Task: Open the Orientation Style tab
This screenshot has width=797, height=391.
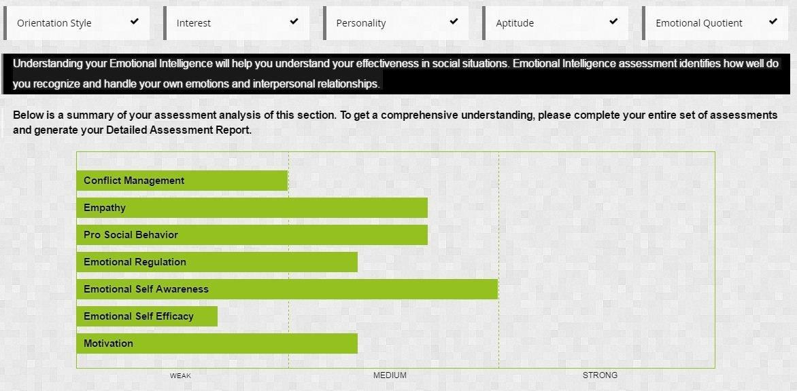Action: (54, 23)
